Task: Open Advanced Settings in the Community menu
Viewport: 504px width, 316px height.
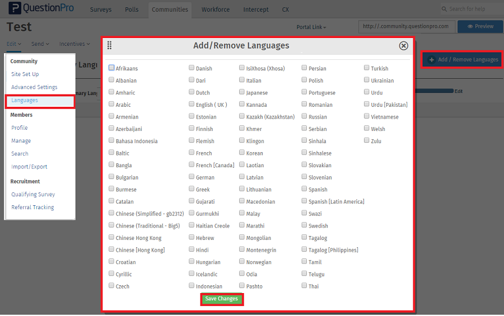Action: click(34, 87)
